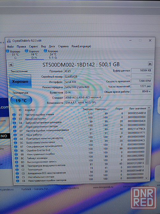
Task: Click the Raw-значения column header
Action: point(138,109)
